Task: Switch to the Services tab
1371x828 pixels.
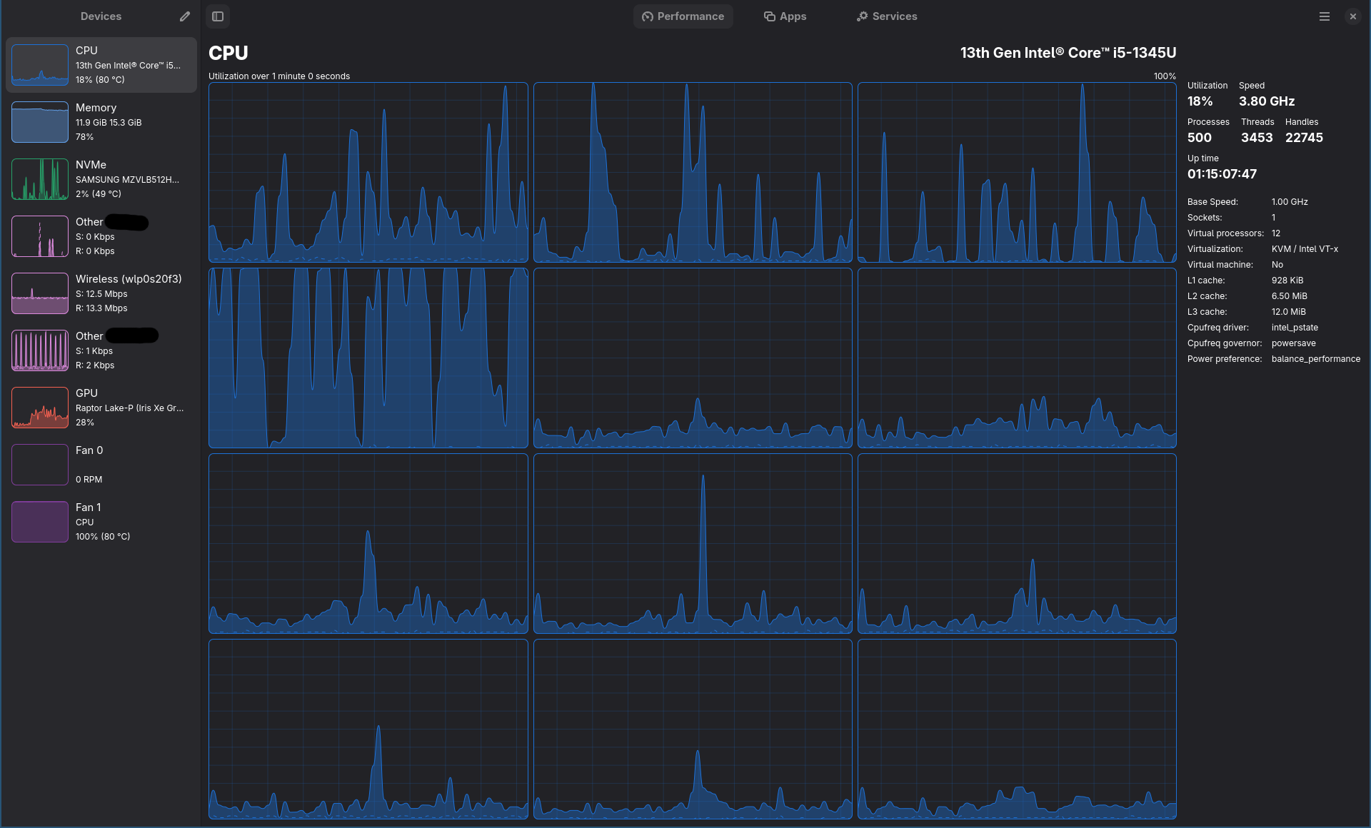Action: pos(886,16)
